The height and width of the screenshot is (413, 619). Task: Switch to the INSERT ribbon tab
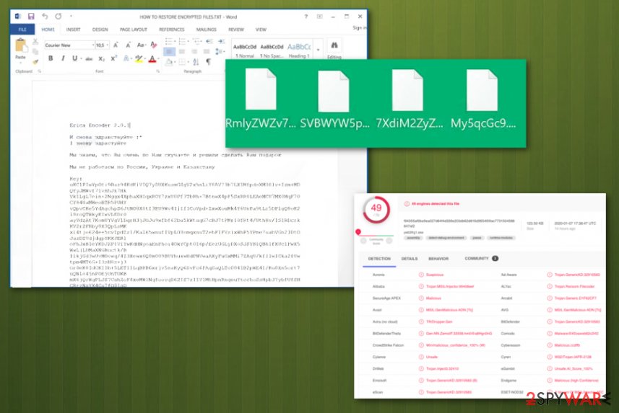pos(73,30)
